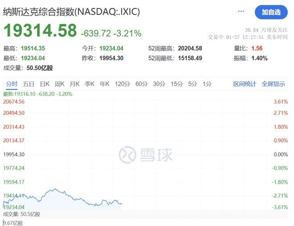Switch to the 周K view

[60, 84]
